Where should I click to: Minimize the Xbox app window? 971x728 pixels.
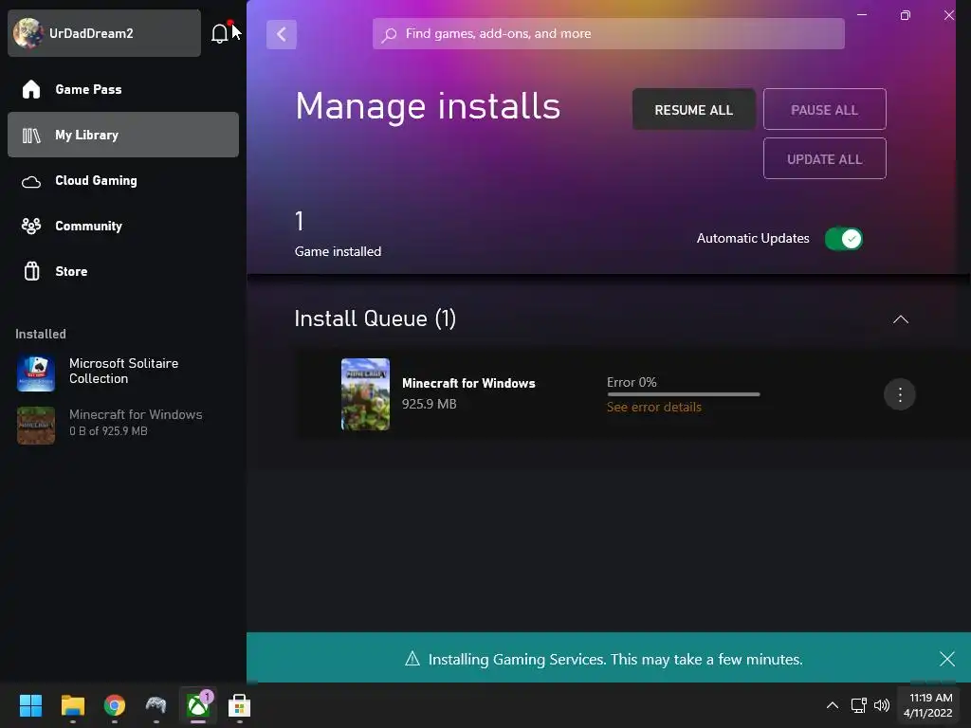[862, 15]
